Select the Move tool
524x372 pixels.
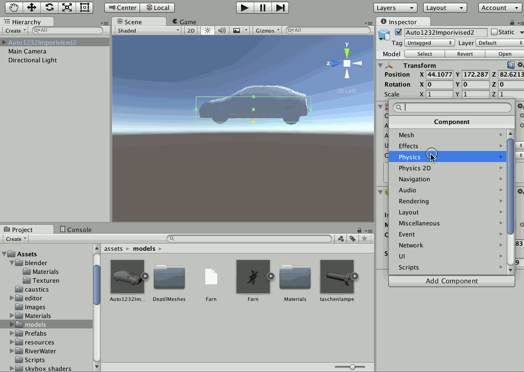click(32, 7)
